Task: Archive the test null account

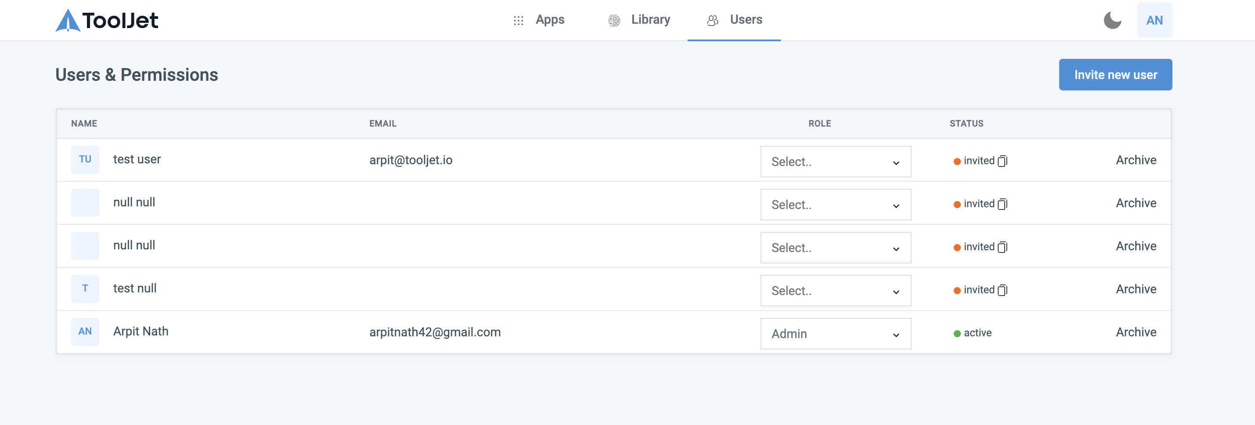Action: pos(1136,289)
